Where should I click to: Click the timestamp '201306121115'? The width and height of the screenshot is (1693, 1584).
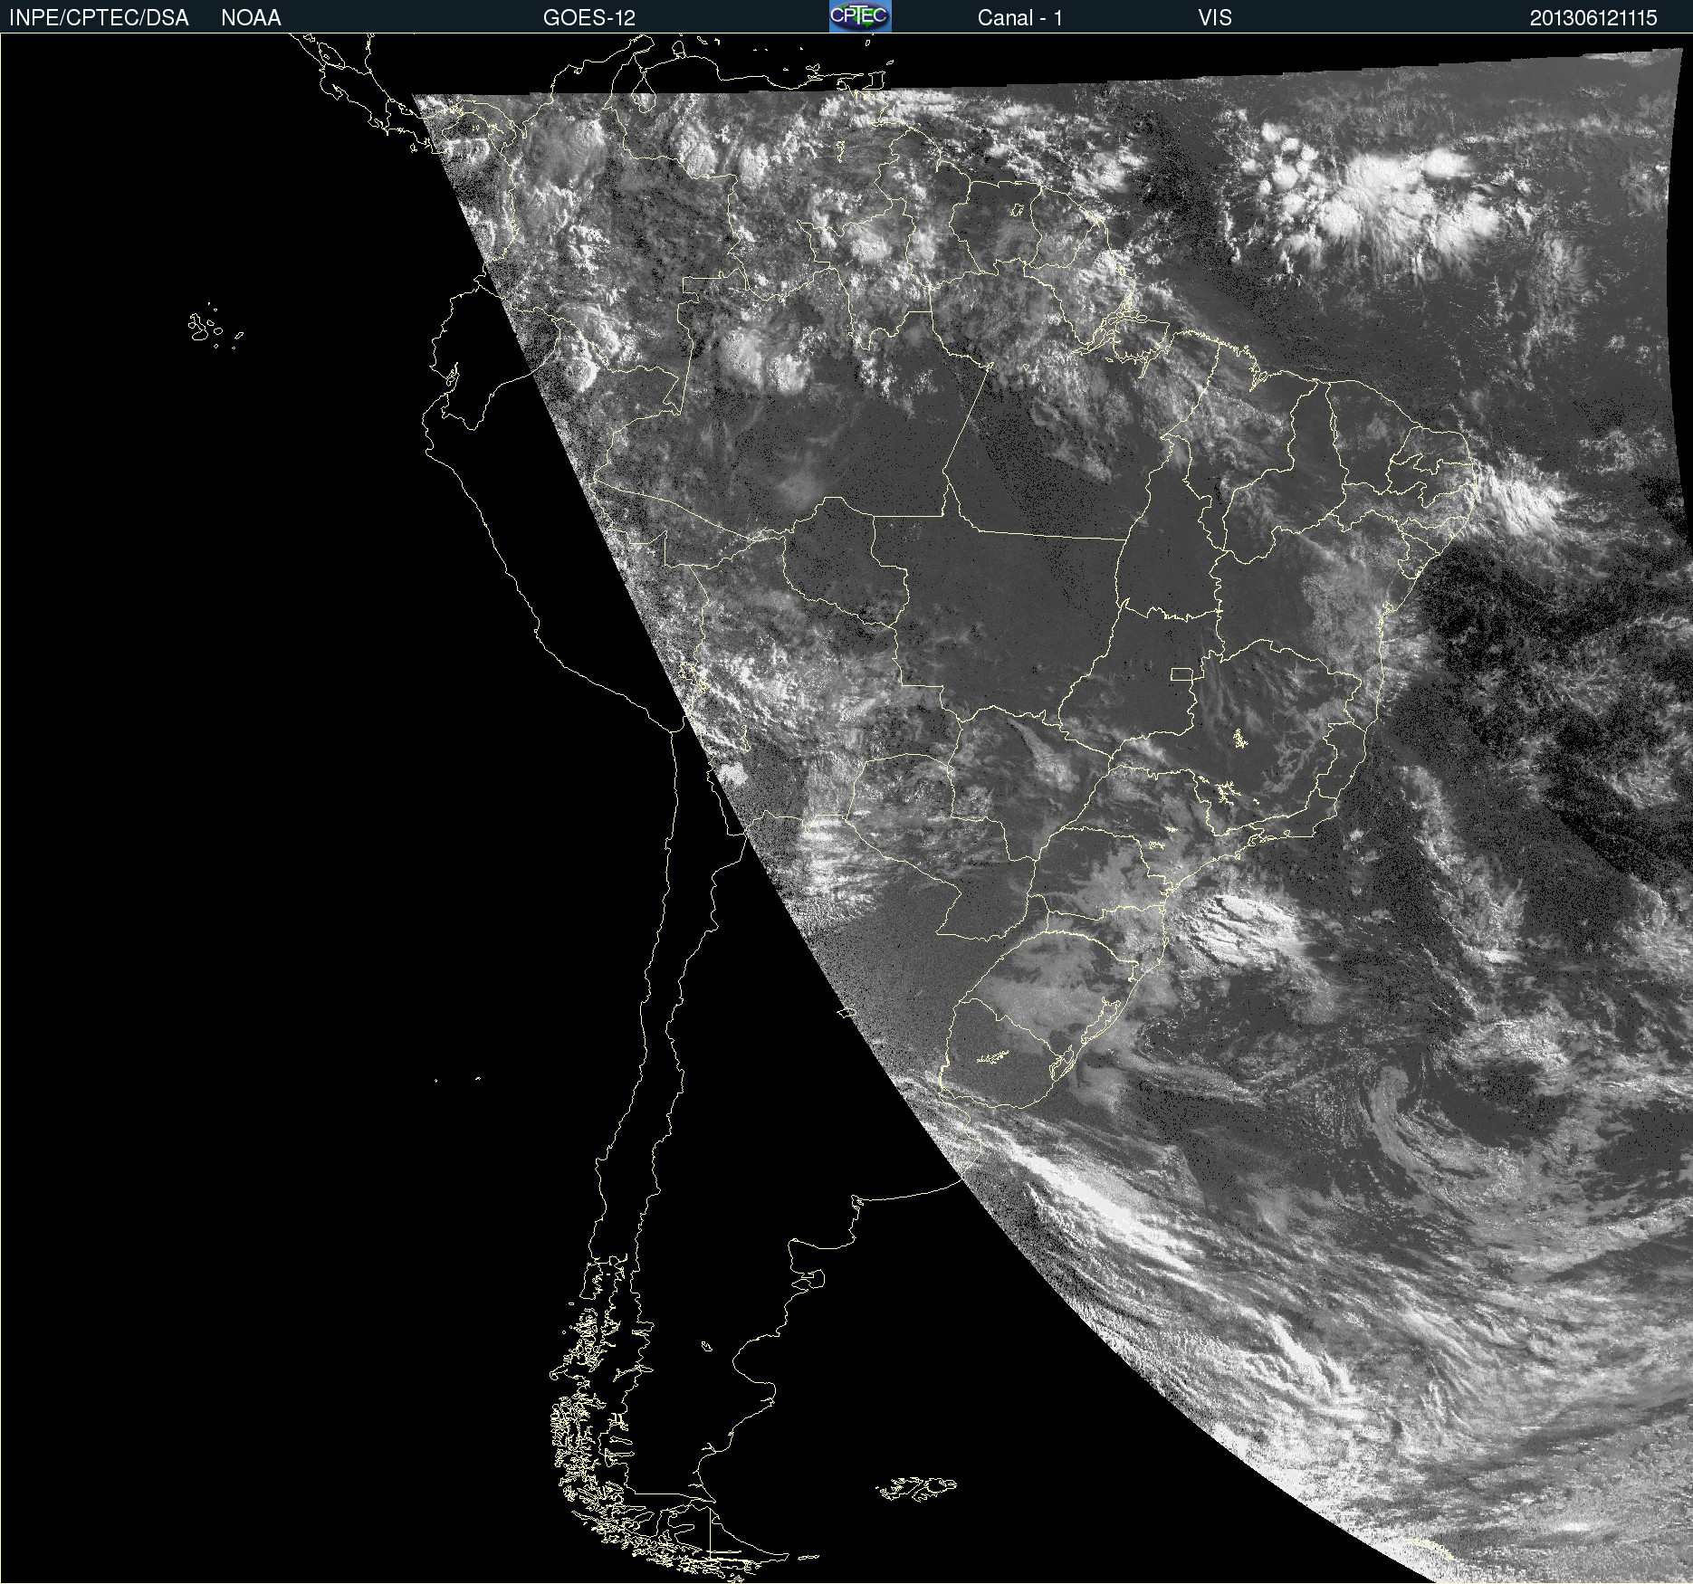click(x=1593, y=18)
